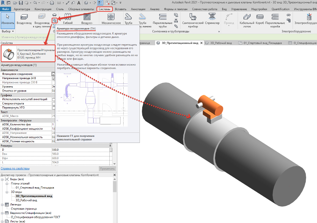Screen dimensions: 317x223
Task: Close the Диспетчер проекта panel
Action: (114, 175)
